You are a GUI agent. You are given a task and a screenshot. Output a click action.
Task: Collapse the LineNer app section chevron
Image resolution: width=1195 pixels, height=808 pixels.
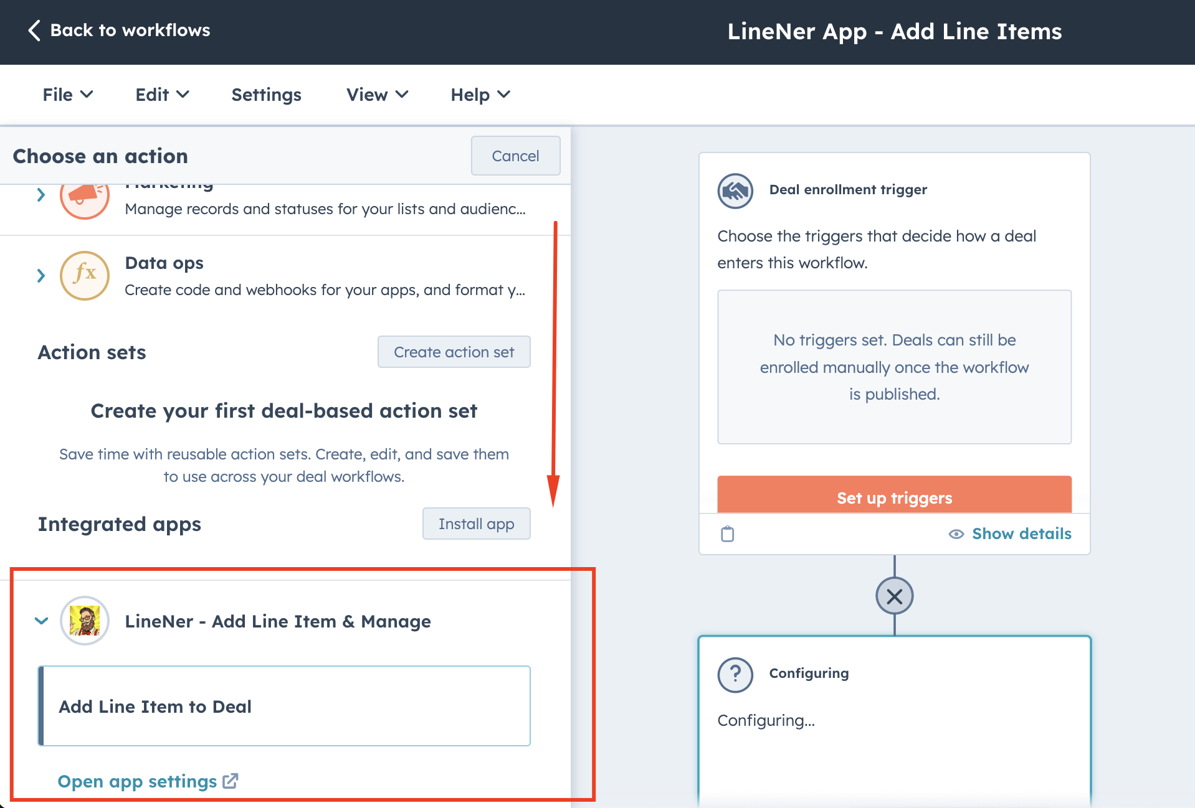41,621
